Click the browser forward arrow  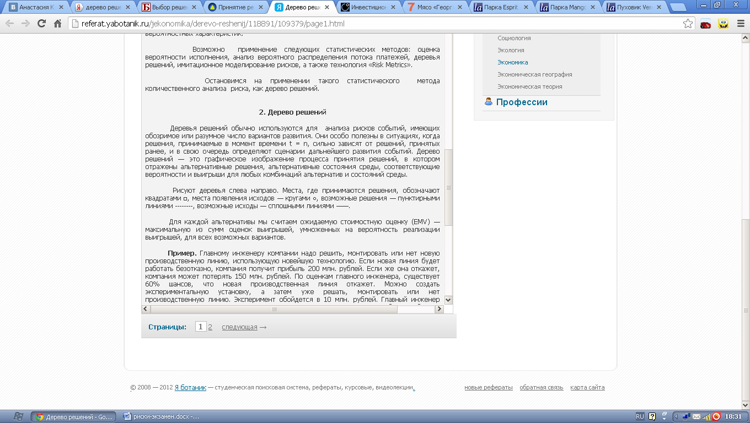25,24
